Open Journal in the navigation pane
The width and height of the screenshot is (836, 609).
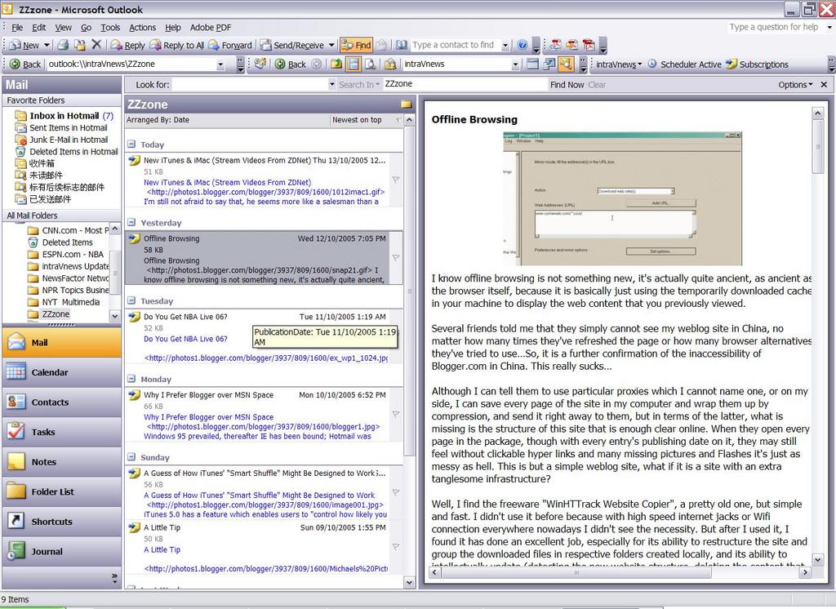(62, 551)
